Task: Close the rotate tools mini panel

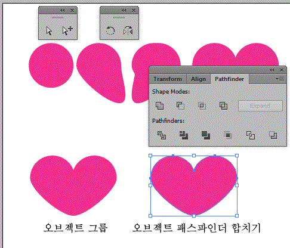Action: [134, 10]
